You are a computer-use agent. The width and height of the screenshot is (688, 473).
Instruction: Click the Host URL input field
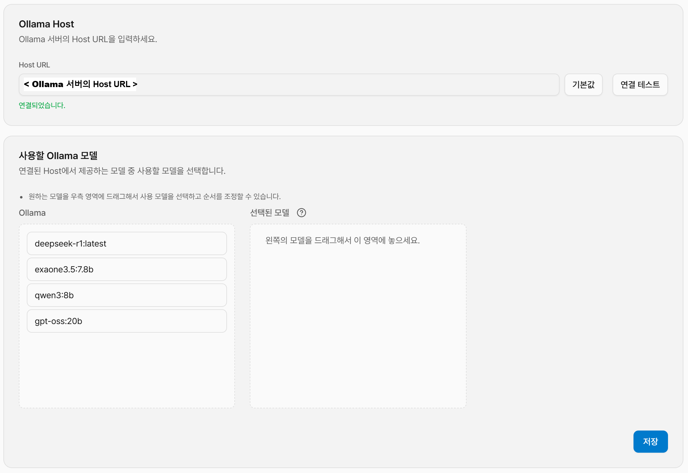click(x=289, y=84)
